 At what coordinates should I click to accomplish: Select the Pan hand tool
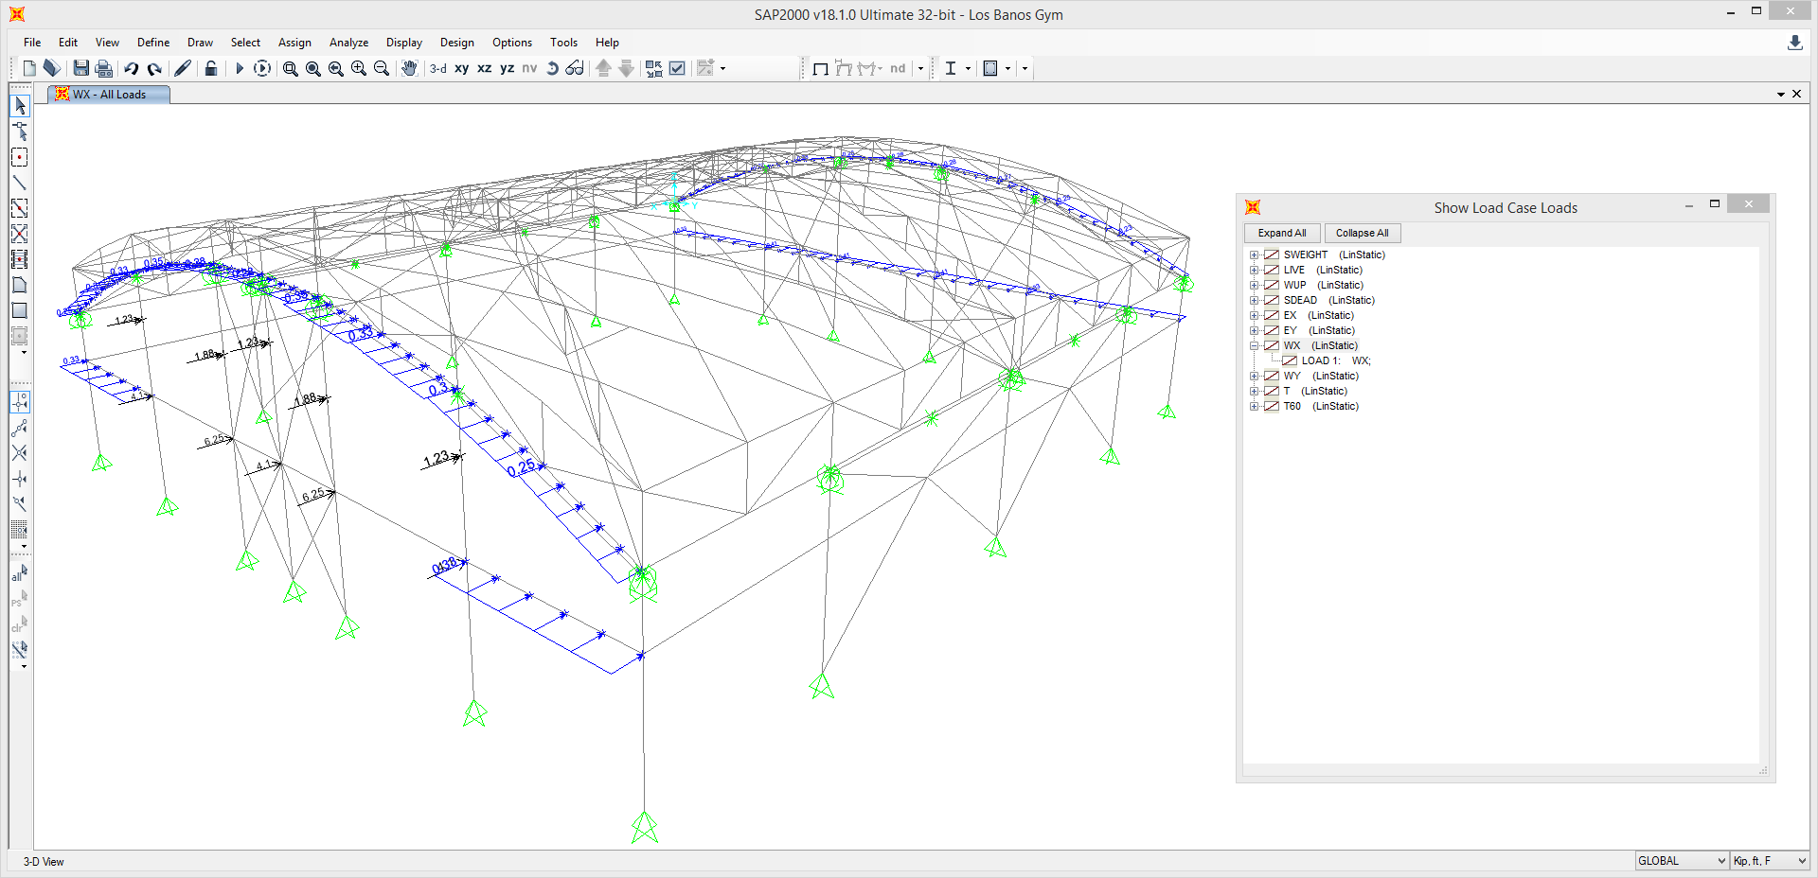click(409, 68)
